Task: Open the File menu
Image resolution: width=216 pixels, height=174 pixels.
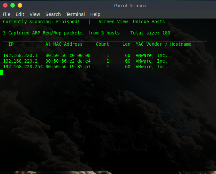Action: pos(7,14)
